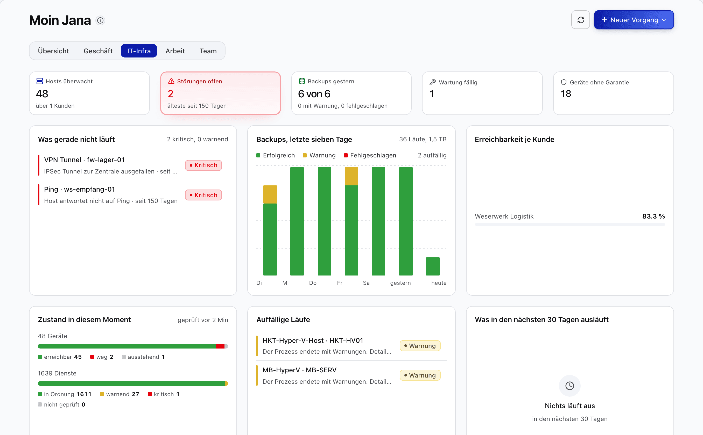Open the Weserwerk Logistik availability row
This screenshot has height=435, width=703.
570,219
